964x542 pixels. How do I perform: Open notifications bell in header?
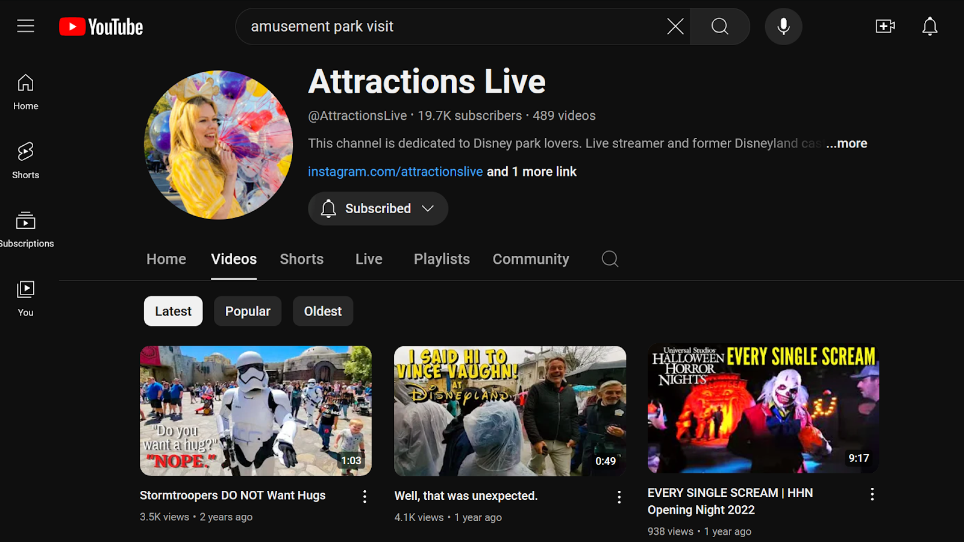[x=930, y=26]
